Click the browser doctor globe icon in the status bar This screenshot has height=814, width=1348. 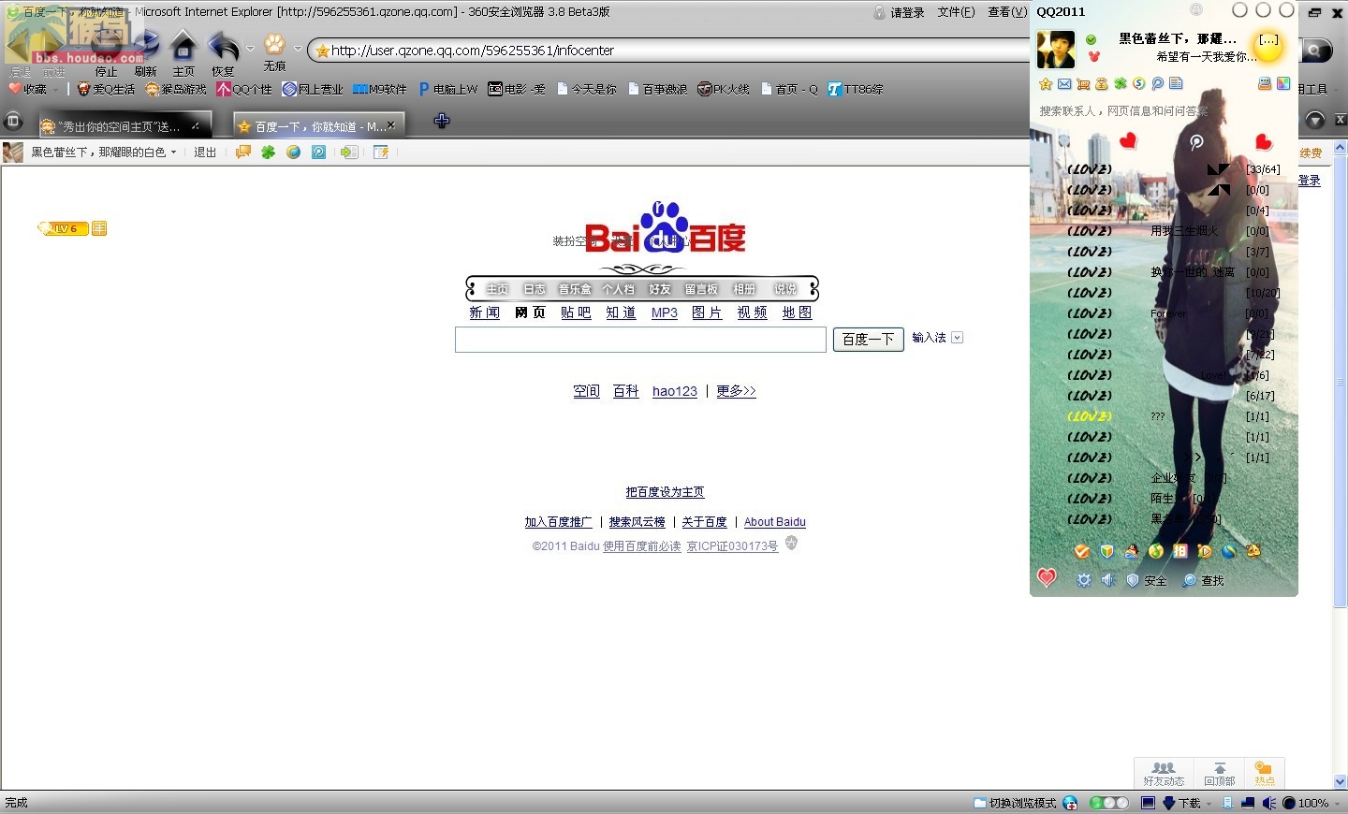tap(1070, 803)
